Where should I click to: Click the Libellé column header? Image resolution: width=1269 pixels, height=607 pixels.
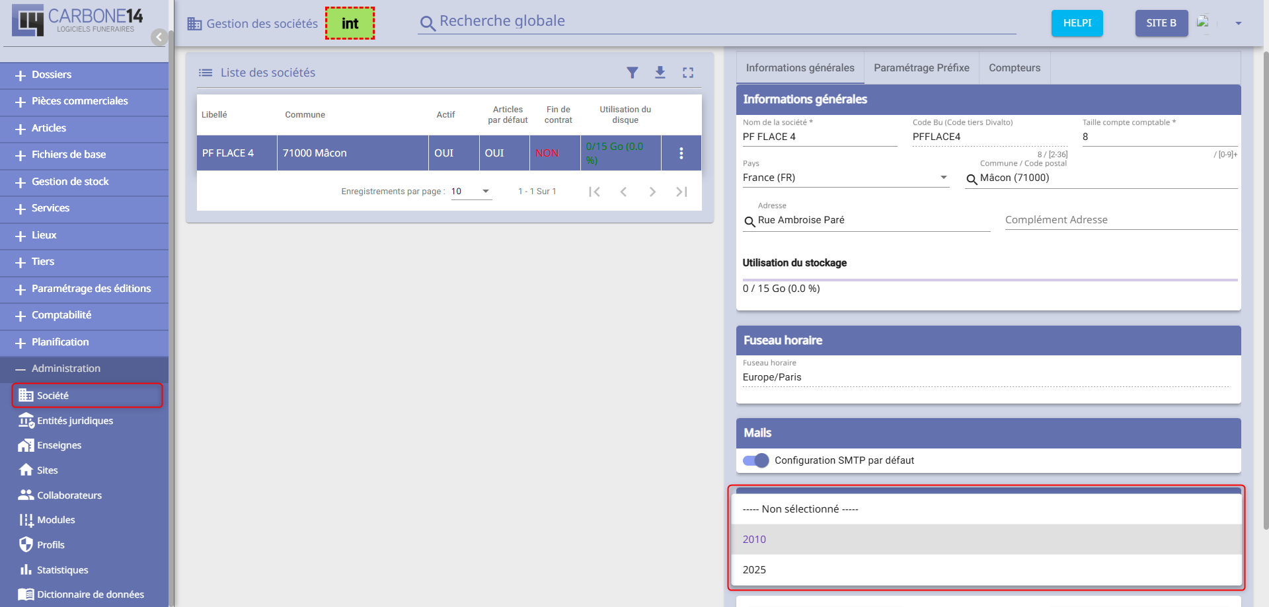(214, 115)
